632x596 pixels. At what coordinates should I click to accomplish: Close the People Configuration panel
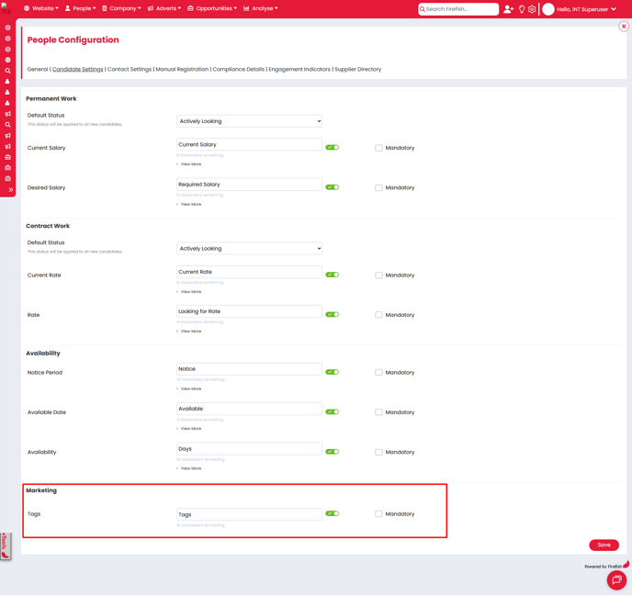(x=623, y=27)
